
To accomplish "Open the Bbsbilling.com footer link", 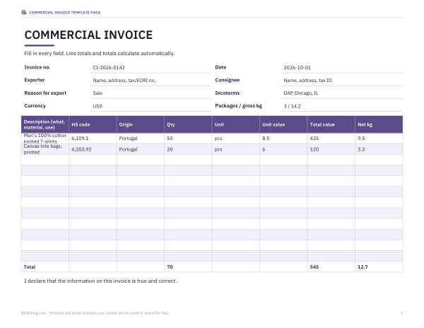I will [x=33, y=313].
